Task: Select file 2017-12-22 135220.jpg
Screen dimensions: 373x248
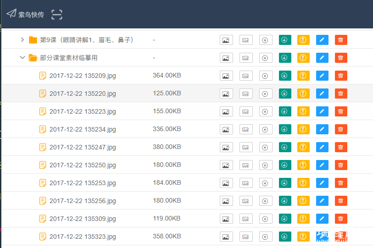Action: coord(83,94)
